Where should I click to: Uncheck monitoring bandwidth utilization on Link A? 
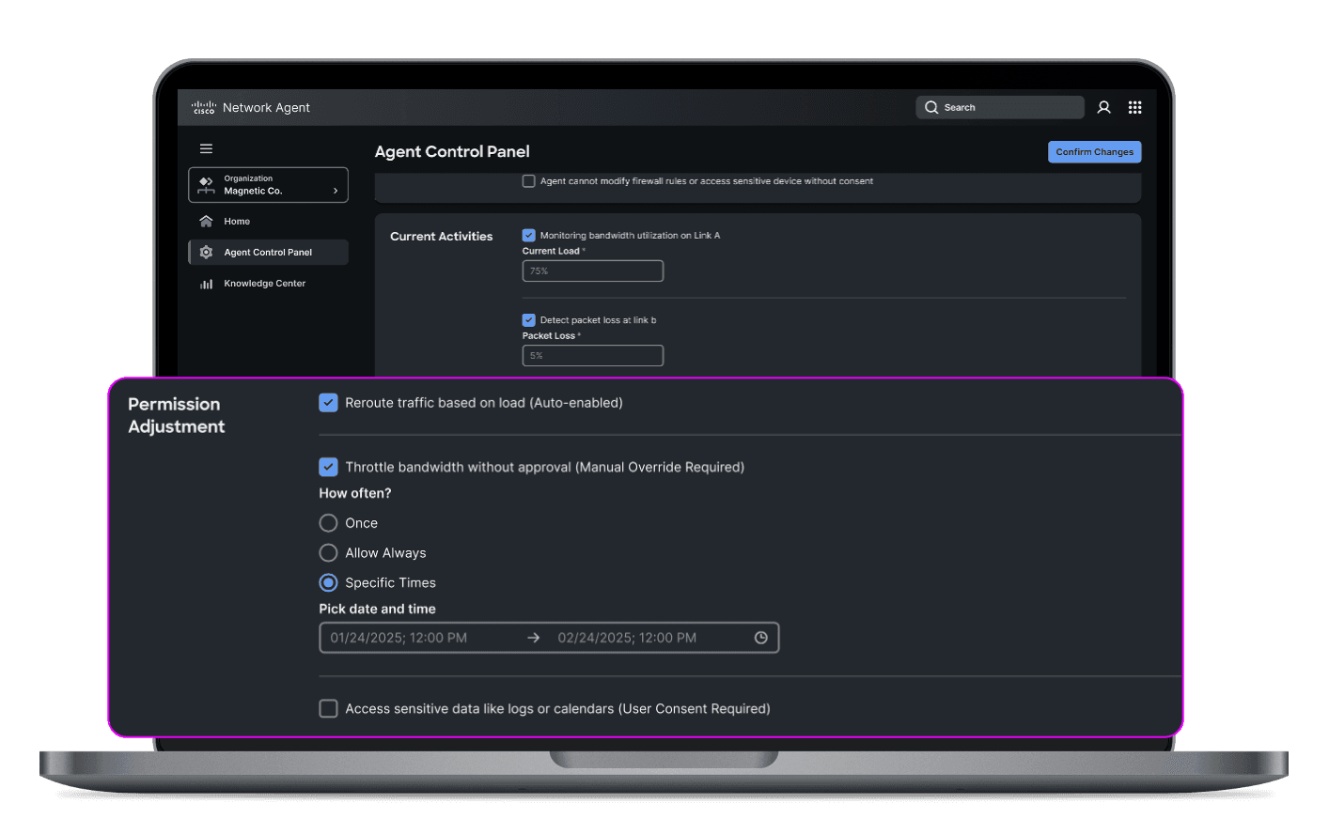(x=528, y=236)
